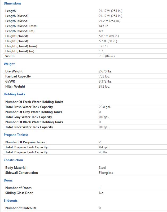Image resolution: width=167 pixels, height=212 pixels.
Task: Click the Sliding Glass Door value No
Action: pyautogui.click(x=101, y=193)
